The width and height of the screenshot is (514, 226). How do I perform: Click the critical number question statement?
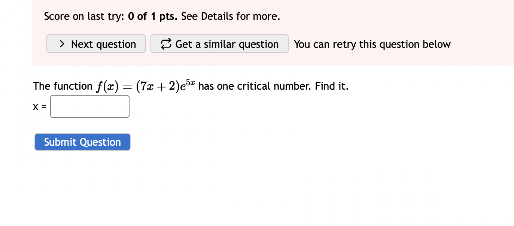pyautogui.click(x=190, y=85)
